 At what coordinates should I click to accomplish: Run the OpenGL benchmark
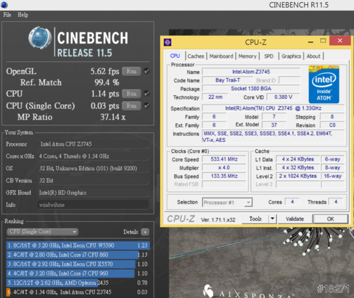tap(132, 71)
